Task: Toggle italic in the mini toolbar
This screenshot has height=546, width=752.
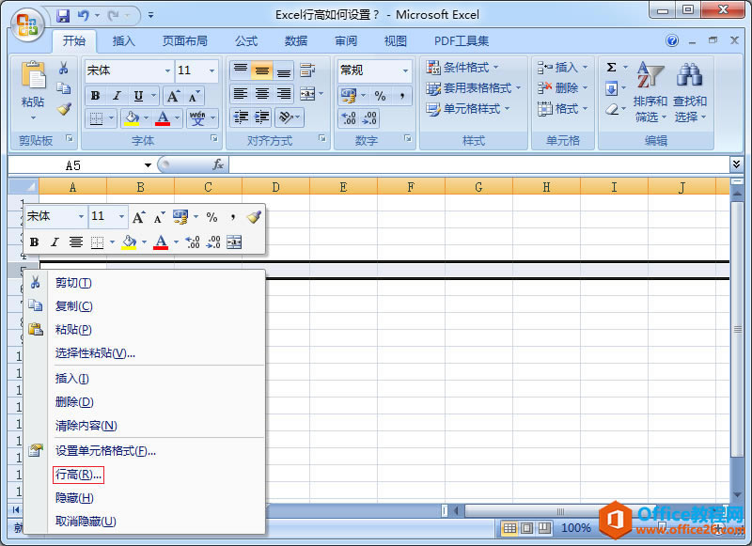Action: (x=54, y=242)
